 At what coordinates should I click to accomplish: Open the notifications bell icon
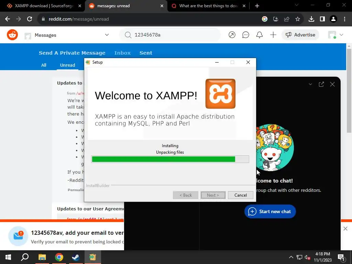(259, 35)
